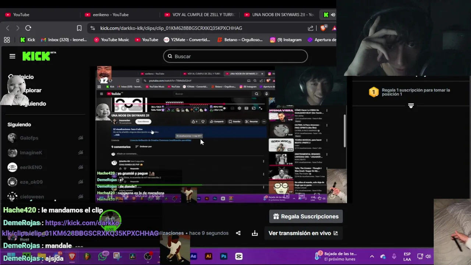Click Ver transmisión en vivo
The width and height of the screenshot is (471, 265).
303,233
